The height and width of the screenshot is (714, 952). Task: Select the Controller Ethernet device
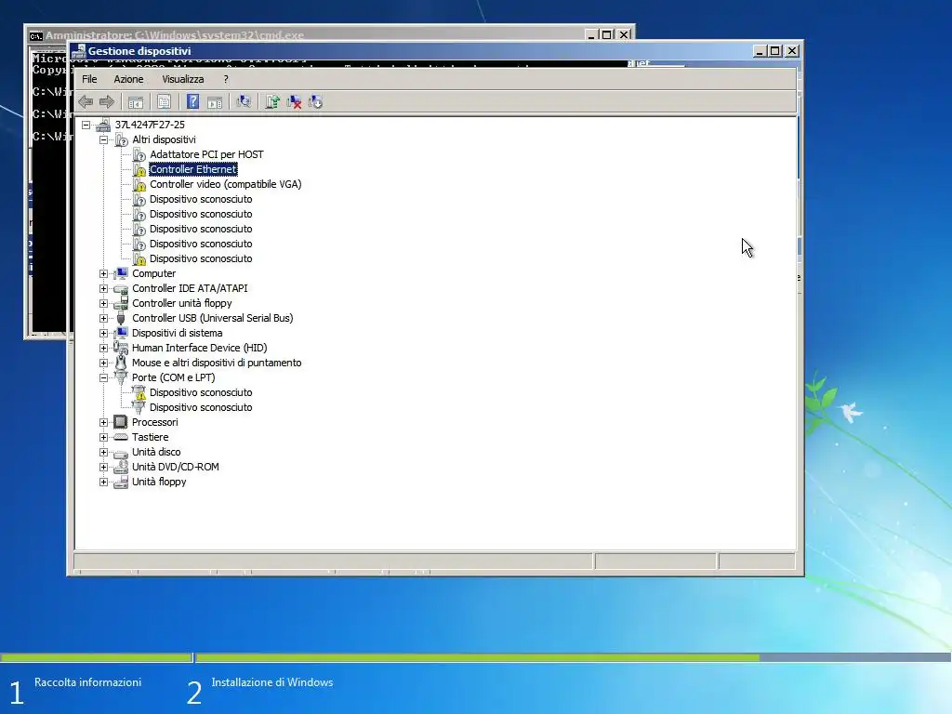coord(193,169)
